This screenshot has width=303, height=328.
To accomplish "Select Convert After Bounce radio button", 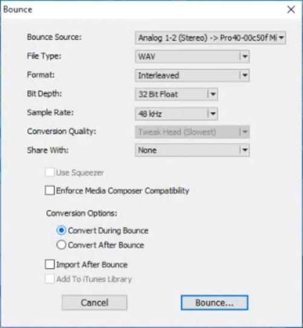I will [x=61, y=245].
